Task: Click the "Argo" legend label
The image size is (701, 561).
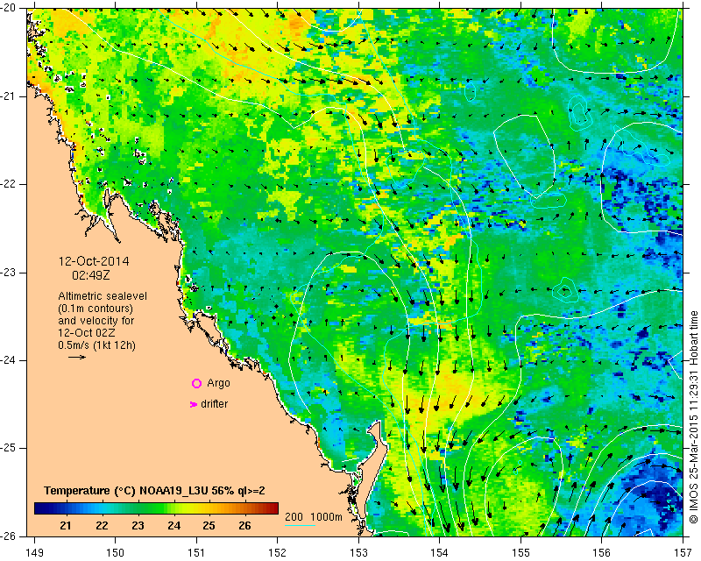Action: coord(218,383)
